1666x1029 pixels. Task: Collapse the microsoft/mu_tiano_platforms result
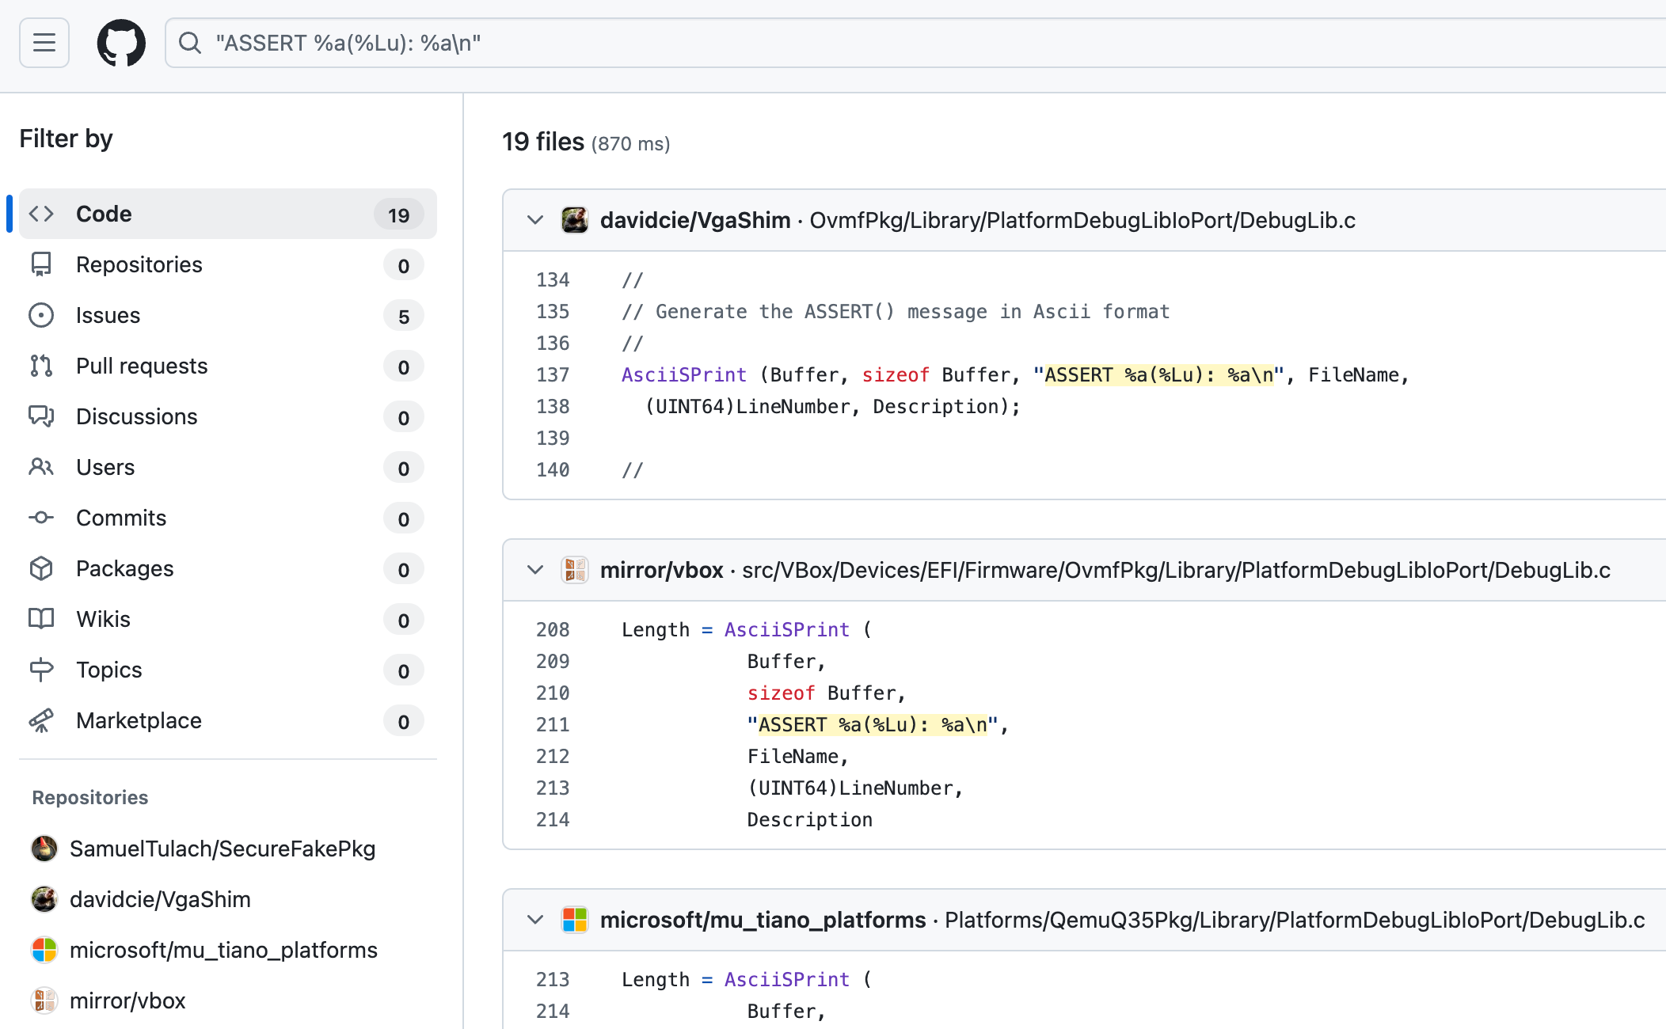(535, 920)
